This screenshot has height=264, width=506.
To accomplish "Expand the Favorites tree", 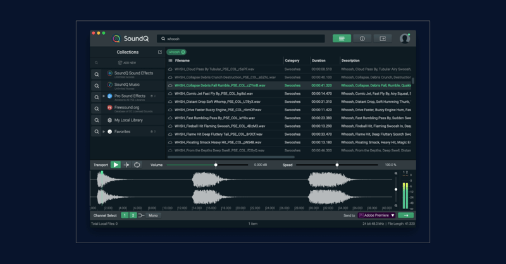I will click(x=104, y=131).
